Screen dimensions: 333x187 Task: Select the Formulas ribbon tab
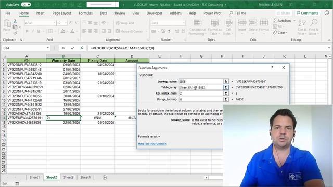[85, 13]
